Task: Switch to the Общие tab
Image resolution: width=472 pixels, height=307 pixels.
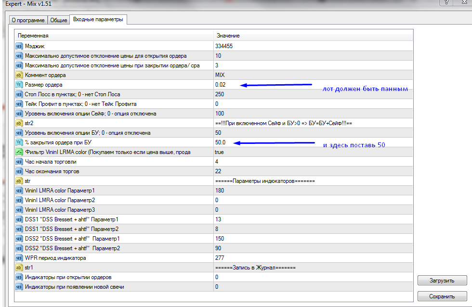Action: [58, 20]
